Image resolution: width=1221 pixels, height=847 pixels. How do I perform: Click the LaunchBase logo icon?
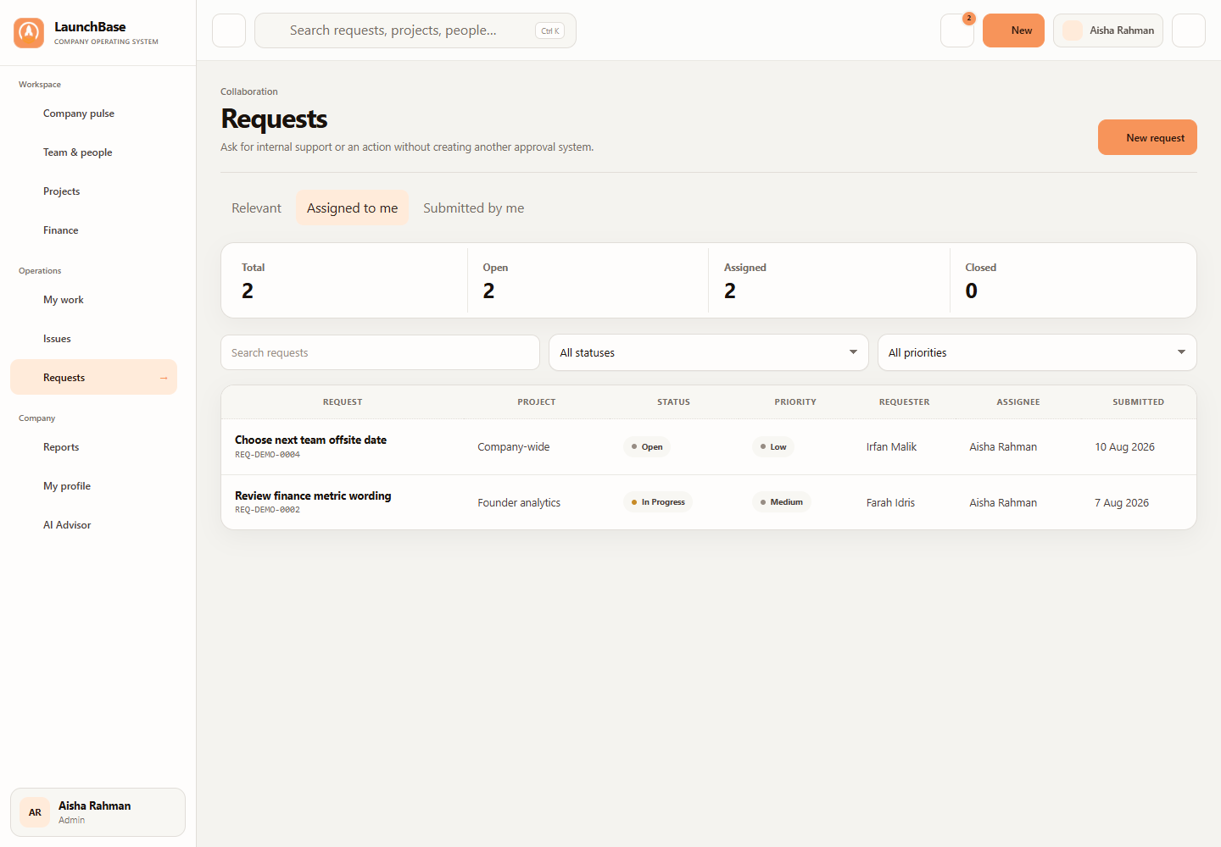pos(29,33)
